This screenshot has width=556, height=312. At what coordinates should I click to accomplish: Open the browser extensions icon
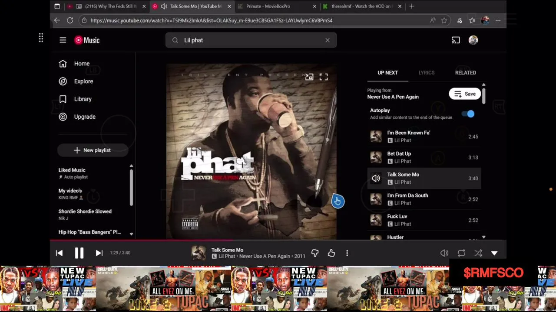pos(460,20)
